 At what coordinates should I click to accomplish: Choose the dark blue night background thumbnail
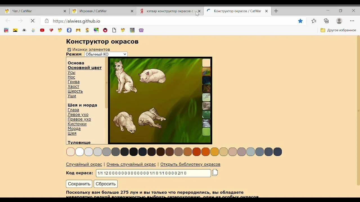206,80
